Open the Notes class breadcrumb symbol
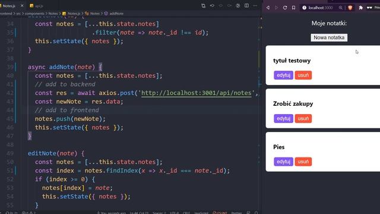This screenshot has height=214, width=380. point(93,14)
